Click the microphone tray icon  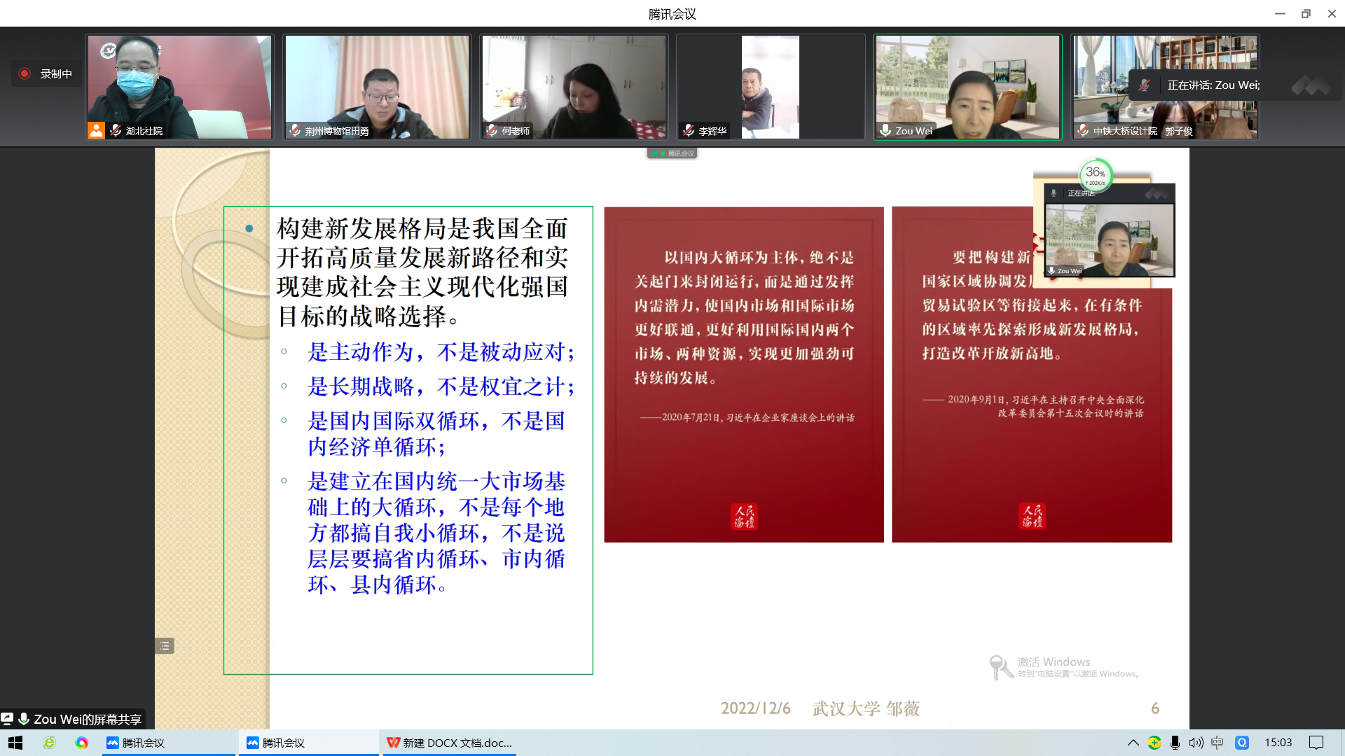[x=1175, y=743]
